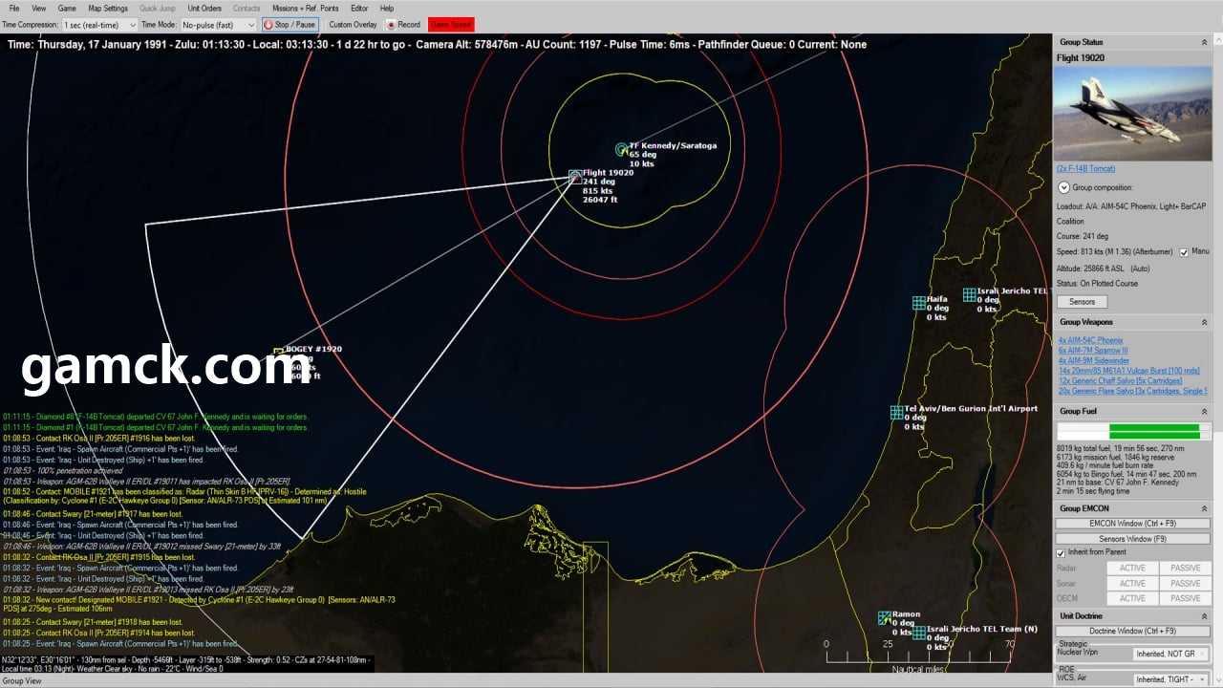Select the Haifa base marker
This screenshot has width=1223, height=688.
coord(918,303)
